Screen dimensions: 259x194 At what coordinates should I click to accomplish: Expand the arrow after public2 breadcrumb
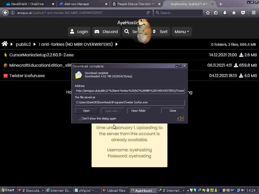pos(34,44)
